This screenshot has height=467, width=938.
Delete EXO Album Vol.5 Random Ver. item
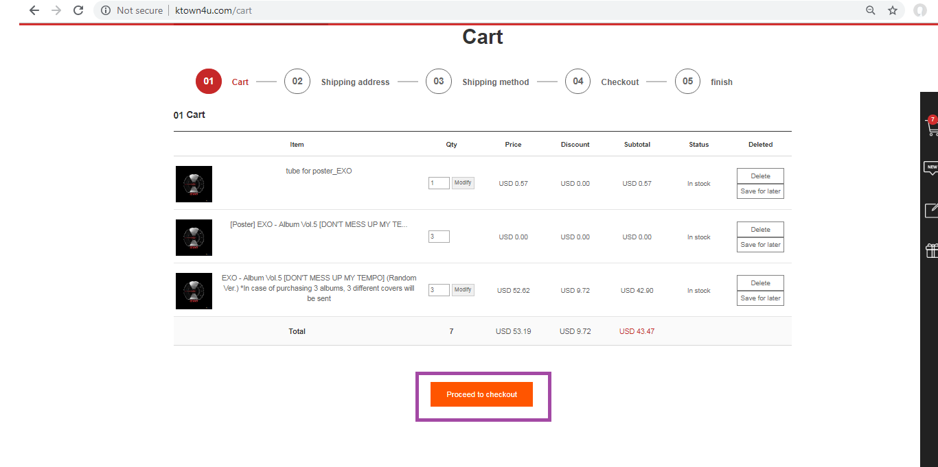click(760, 283)
